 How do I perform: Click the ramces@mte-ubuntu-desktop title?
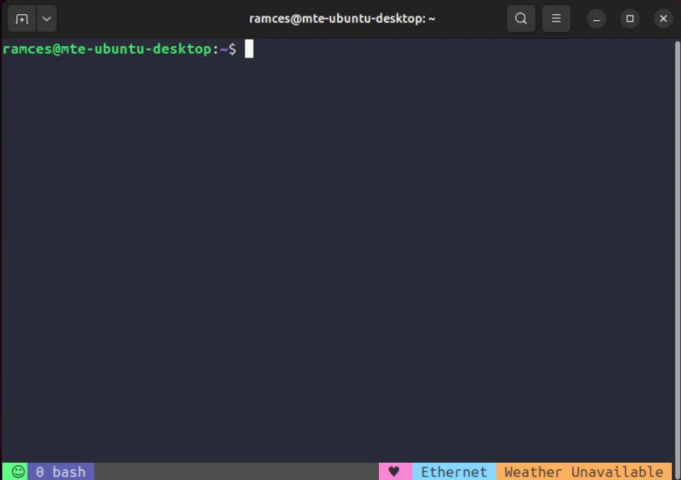click(340, 19)
